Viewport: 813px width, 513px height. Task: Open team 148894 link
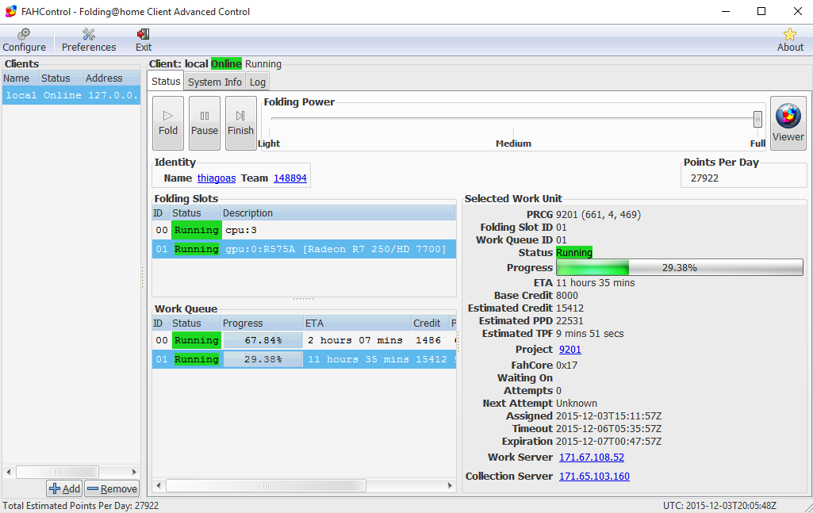click(290, 178)
